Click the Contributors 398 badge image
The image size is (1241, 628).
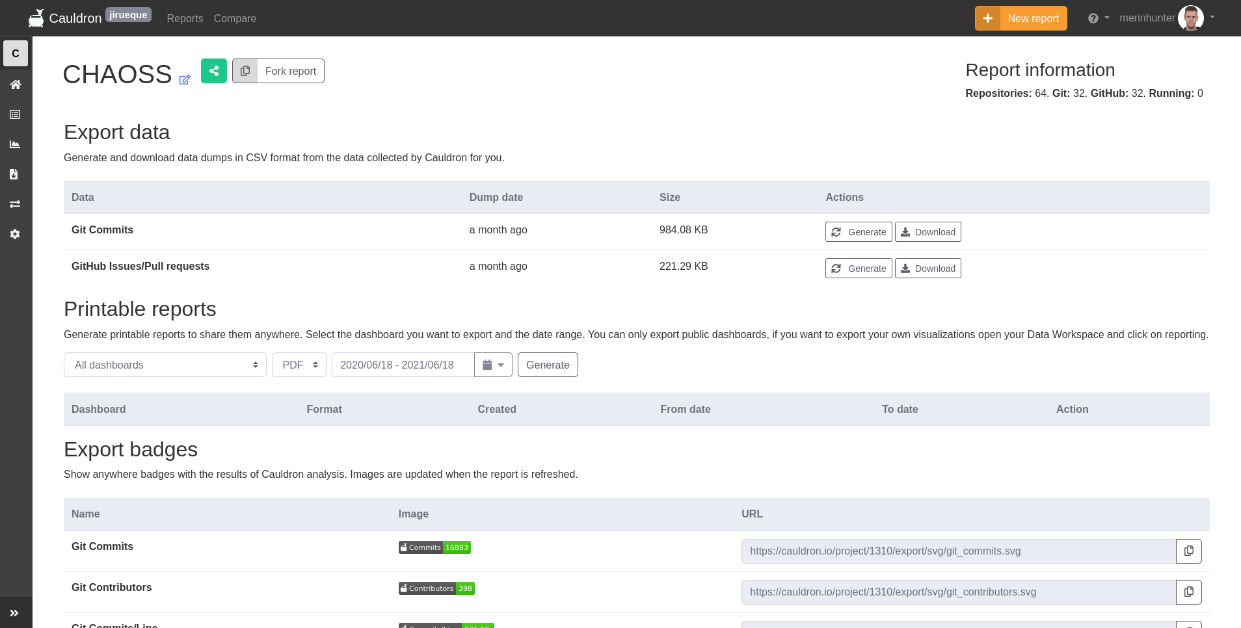pyautogui.click(x=436, y=588)
